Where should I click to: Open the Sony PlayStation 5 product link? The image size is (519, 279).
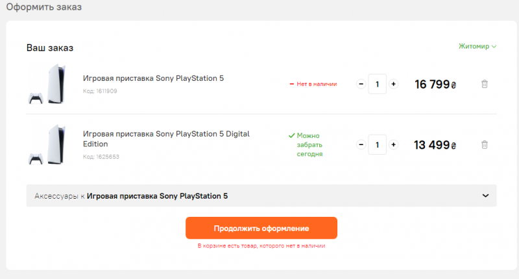tap(153, 78)
